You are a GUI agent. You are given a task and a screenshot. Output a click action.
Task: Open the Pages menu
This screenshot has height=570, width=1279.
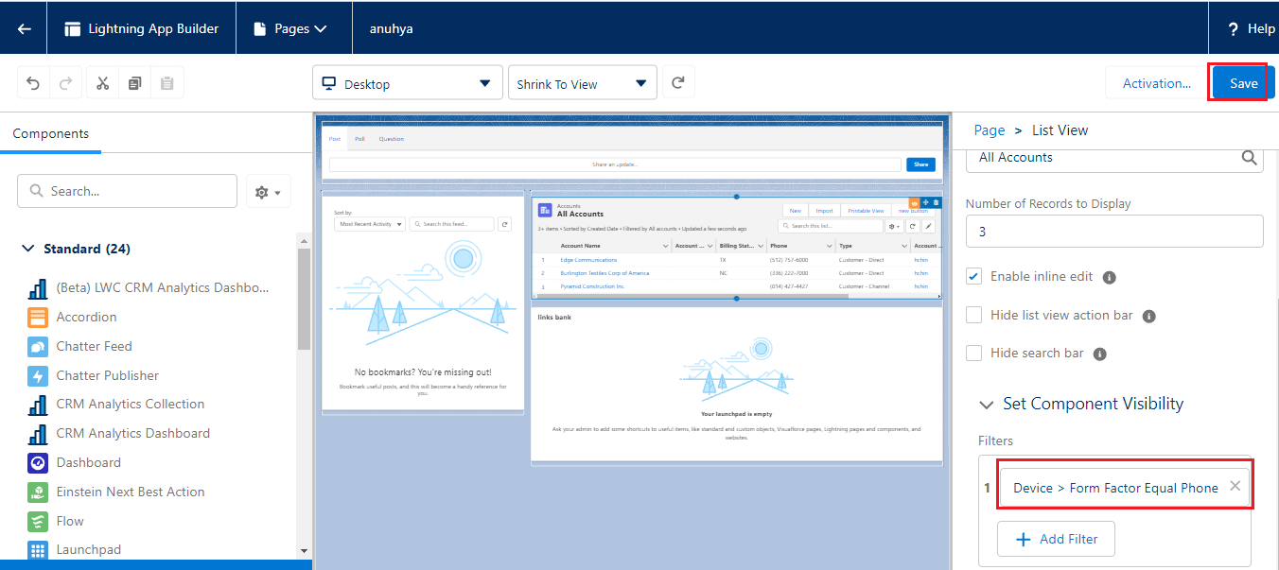(293, 27)
